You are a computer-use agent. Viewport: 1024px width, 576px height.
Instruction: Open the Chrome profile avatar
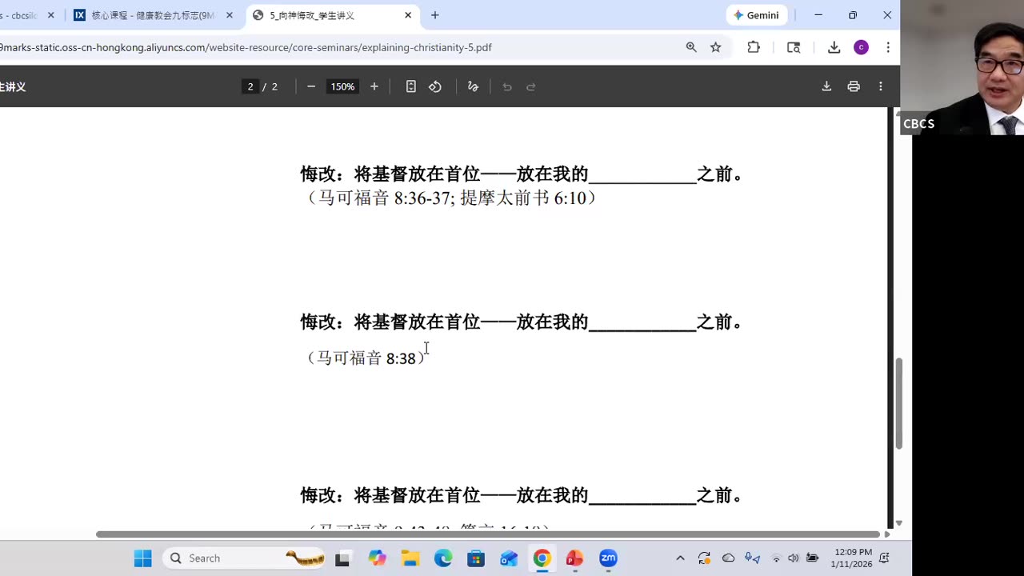click(x=861, y=47)
